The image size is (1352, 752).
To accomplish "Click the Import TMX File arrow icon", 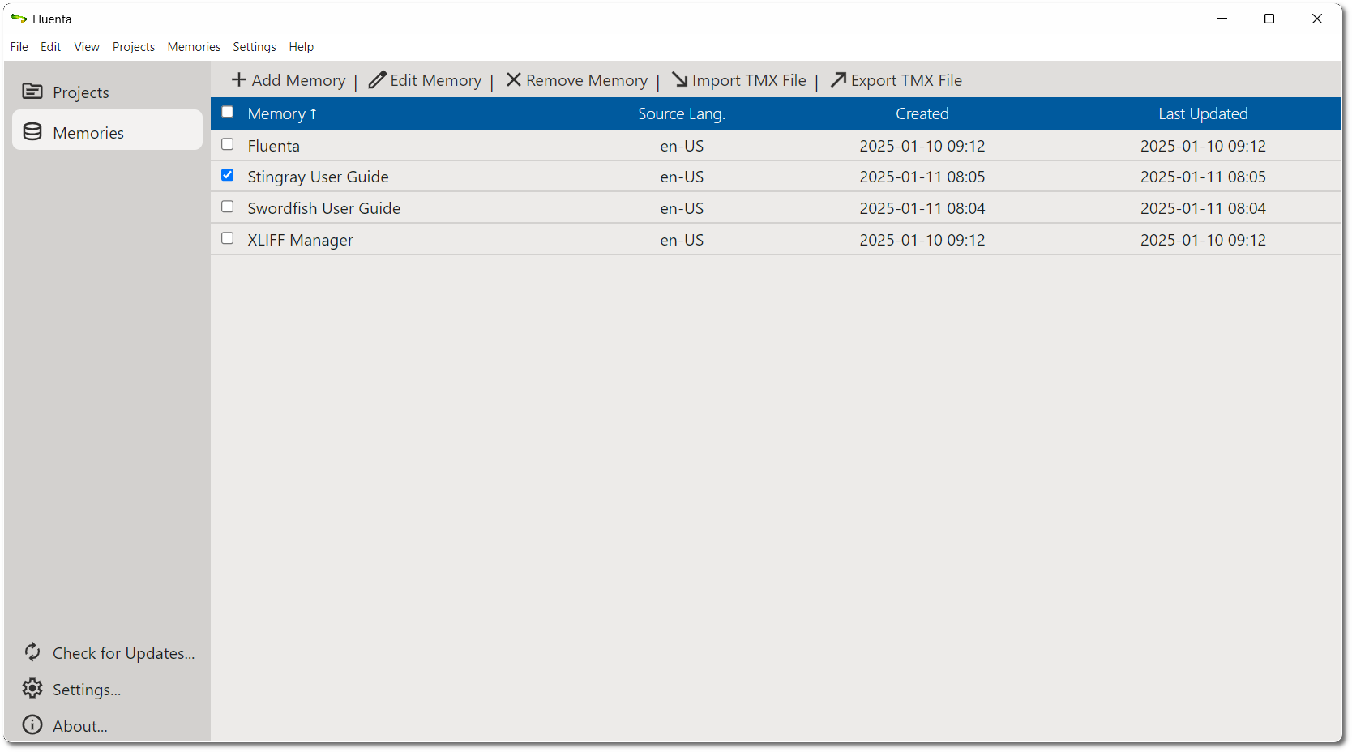I will pos(680,79).
